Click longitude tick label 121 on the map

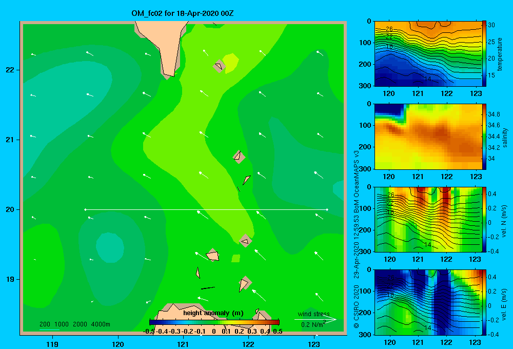pyautogui.click(x=183, y=344)
